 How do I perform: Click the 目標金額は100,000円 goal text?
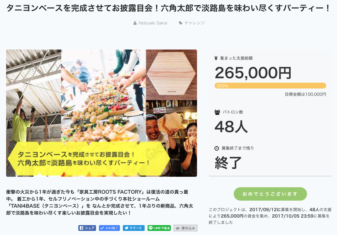pos(305,94)
